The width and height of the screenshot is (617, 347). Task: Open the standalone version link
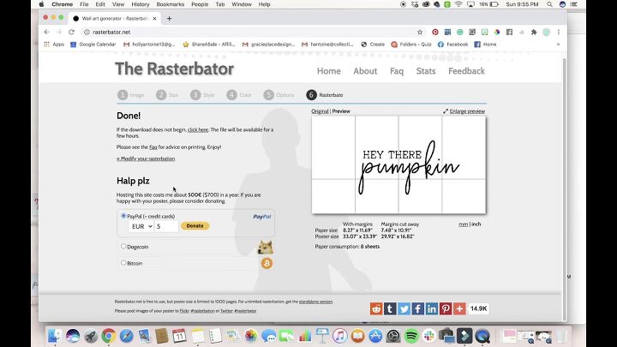tap(315, 302)
